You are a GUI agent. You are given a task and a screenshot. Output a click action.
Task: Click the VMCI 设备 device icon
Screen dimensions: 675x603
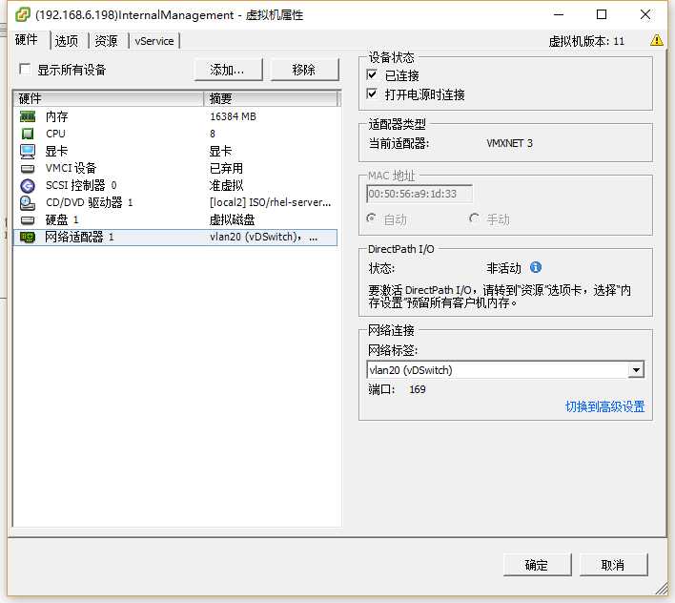pos(28,169)
